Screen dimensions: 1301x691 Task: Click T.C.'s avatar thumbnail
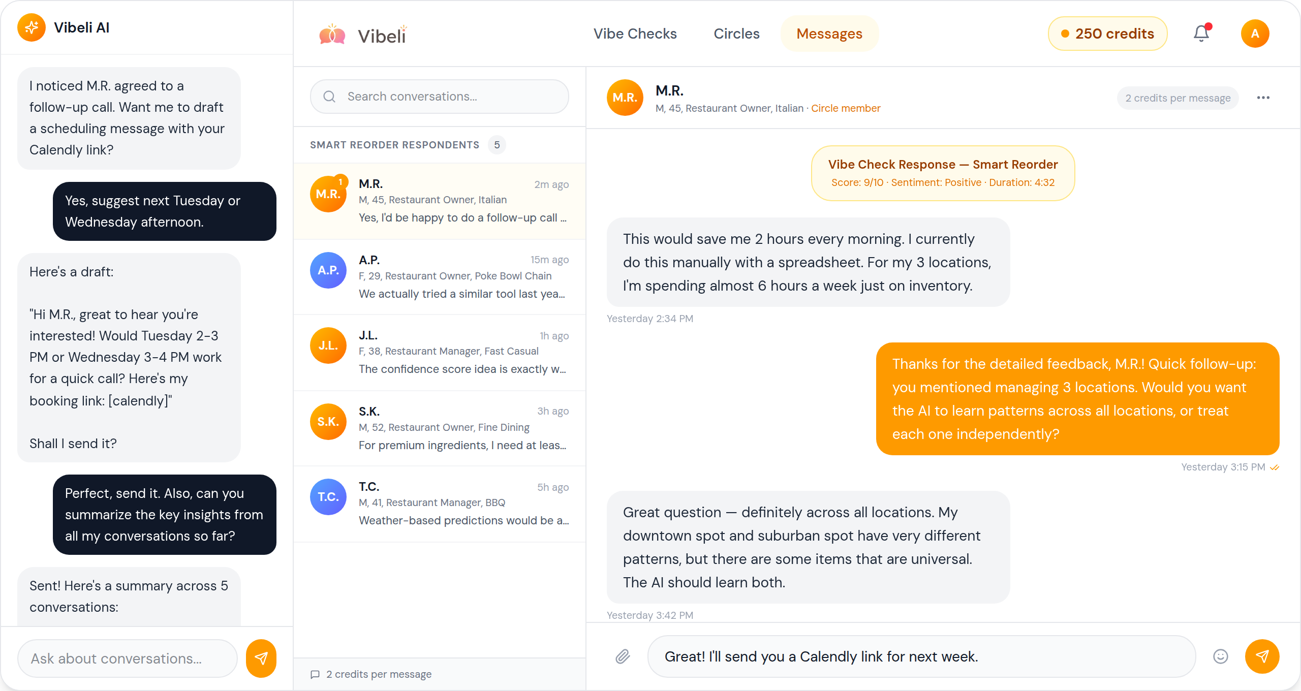coord(328,497)
